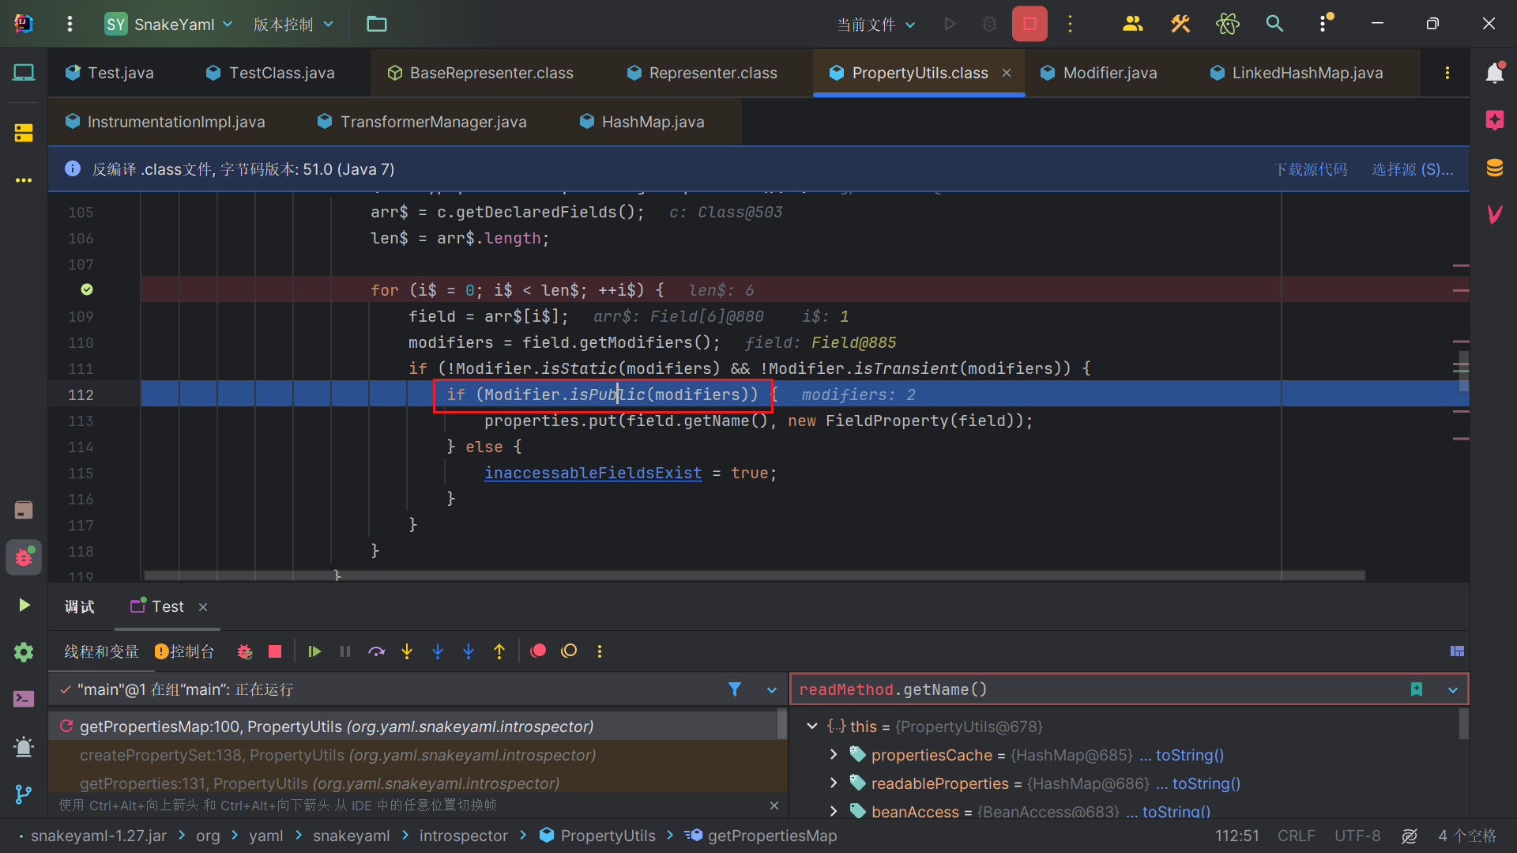1517x853 pixels.
Task: Open the Terminal tool window
Action: click(24, 699)
